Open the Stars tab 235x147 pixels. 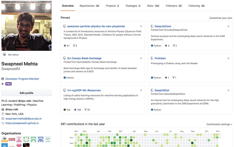pyautogui.click(x=153, y=6)
